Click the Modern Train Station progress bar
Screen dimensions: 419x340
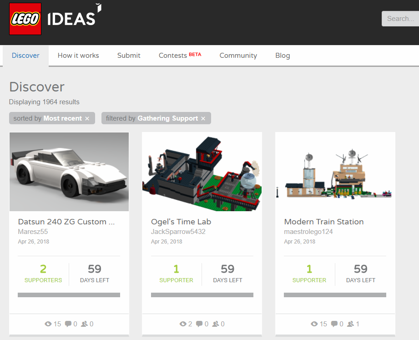pos(335,295)
